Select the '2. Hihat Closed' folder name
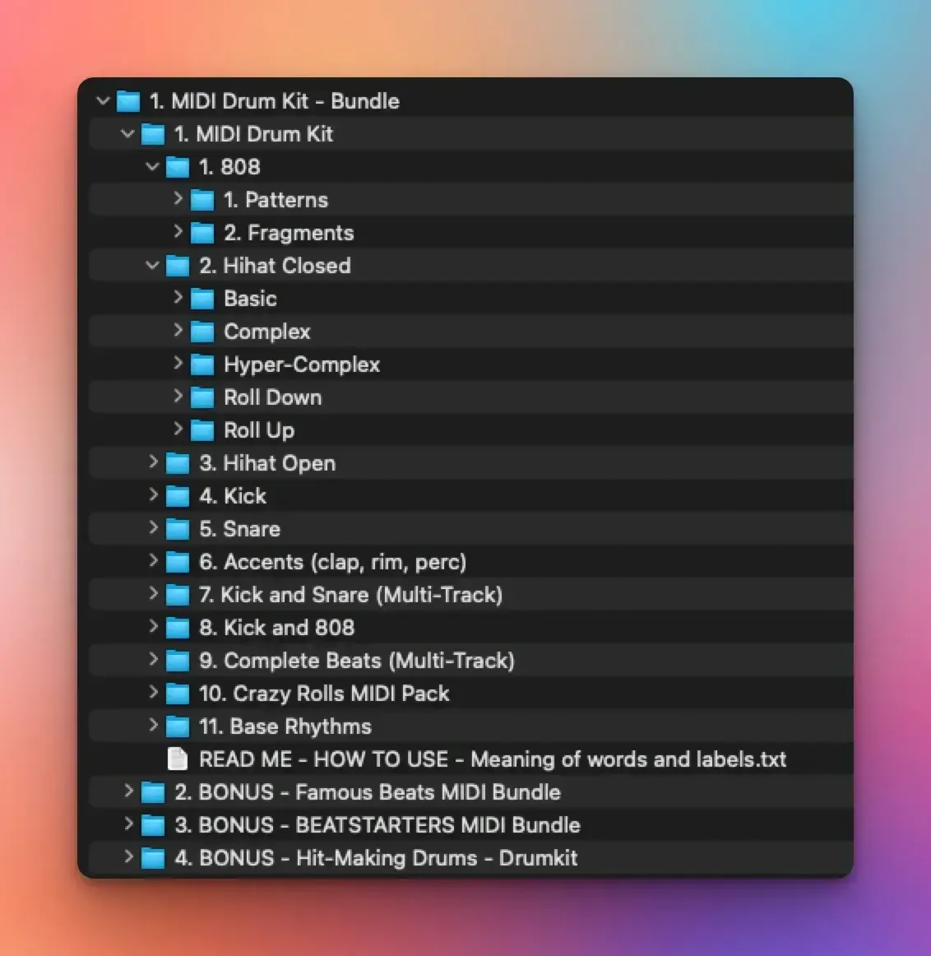This screenshot has height=956, width=931. 275,265
